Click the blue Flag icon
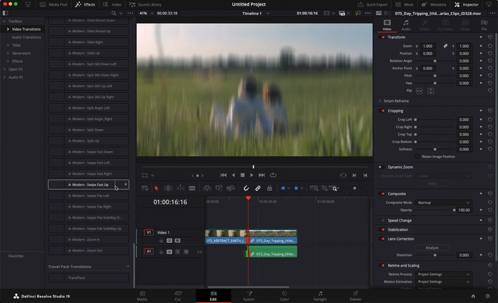 click(x=283, y=189)
